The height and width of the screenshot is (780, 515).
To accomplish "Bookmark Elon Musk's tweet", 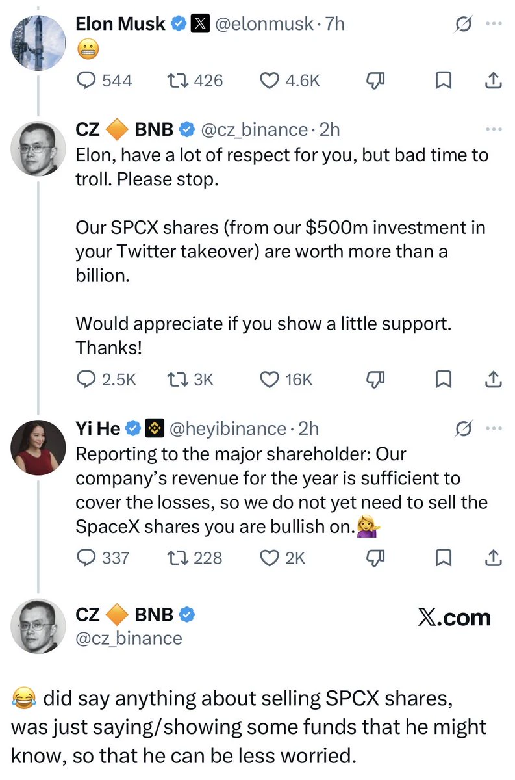I will click(x=443, y=81).
